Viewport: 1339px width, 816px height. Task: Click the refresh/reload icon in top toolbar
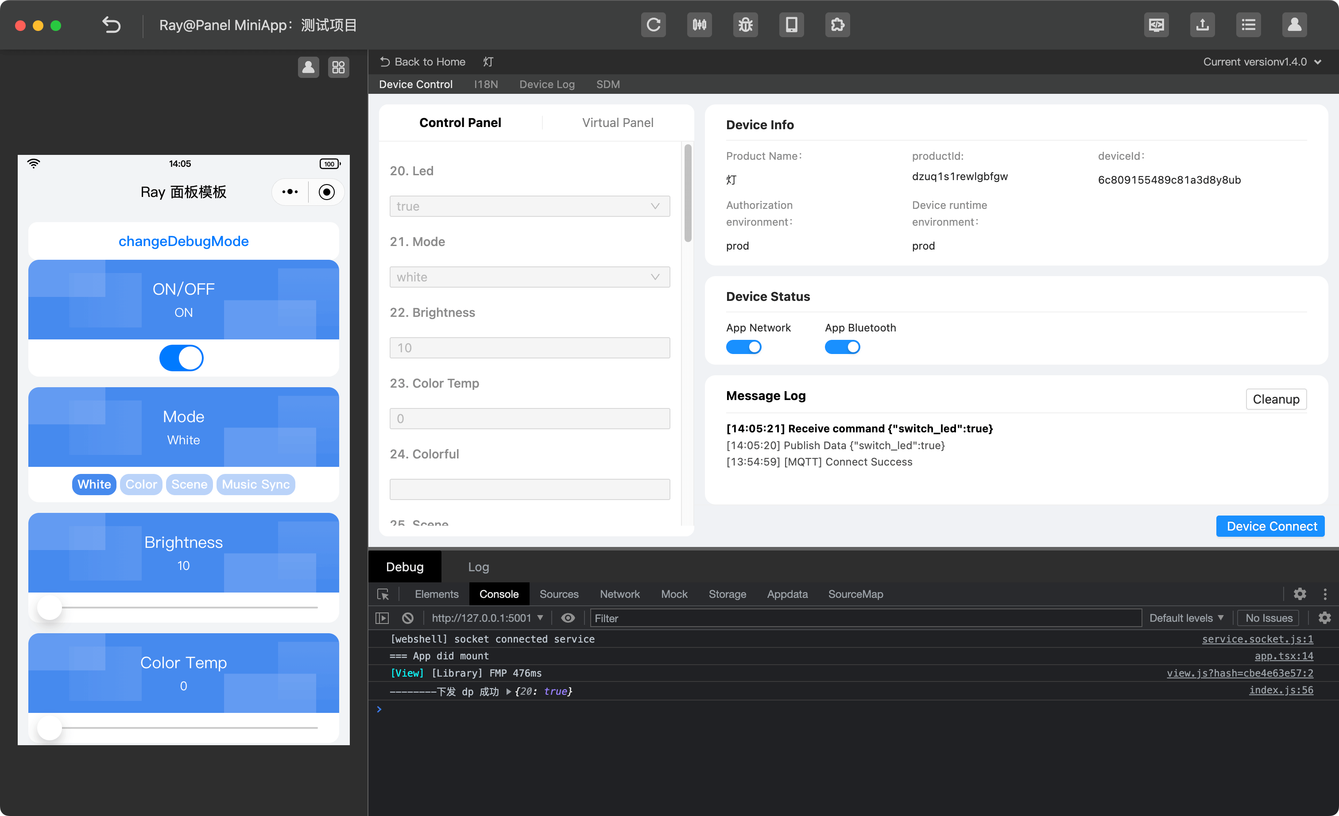pos(653,25)
